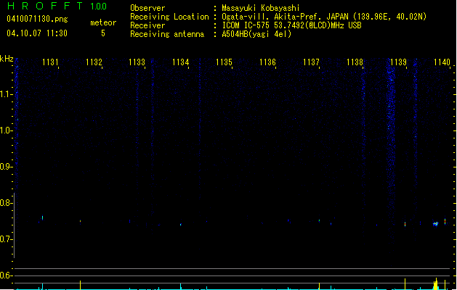The width and height of the screenshot is (457, 290).
Task: Click the tall yellow level peak near 1140
Action: point(436,284)
